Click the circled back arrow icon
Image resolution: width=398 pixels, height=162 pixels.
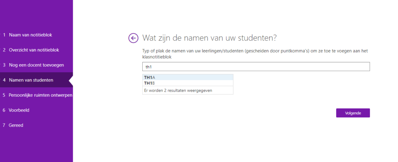click(x=133, y=38)
